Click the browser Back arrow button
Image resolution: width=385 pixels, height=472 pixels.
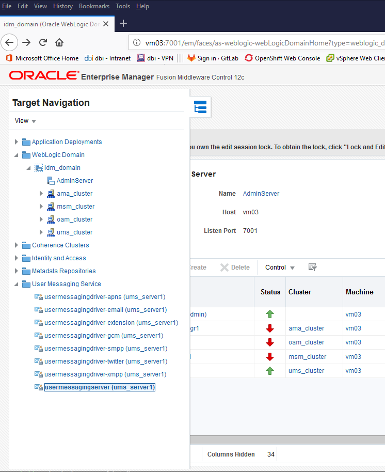click(9, 42)
